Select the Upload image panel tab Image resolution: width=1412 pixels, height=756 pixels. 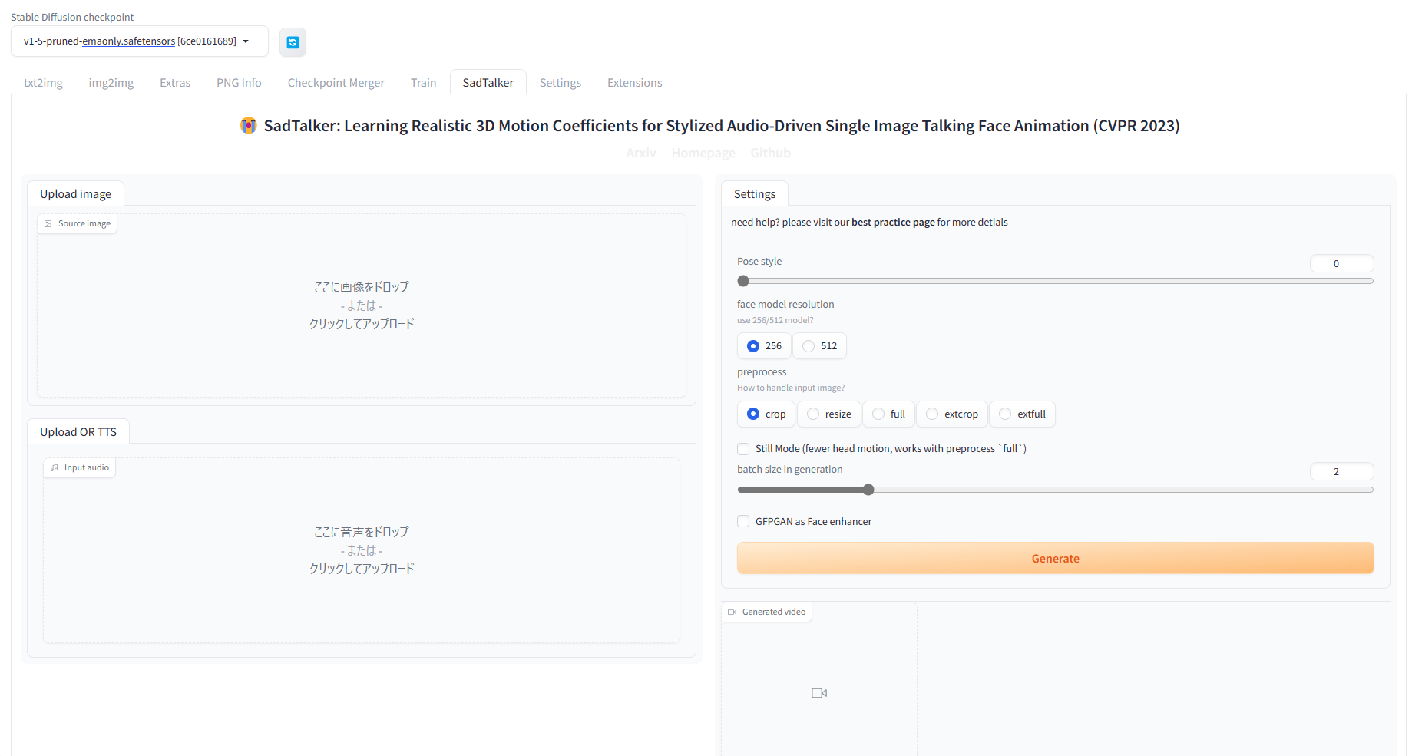[75, 194]
